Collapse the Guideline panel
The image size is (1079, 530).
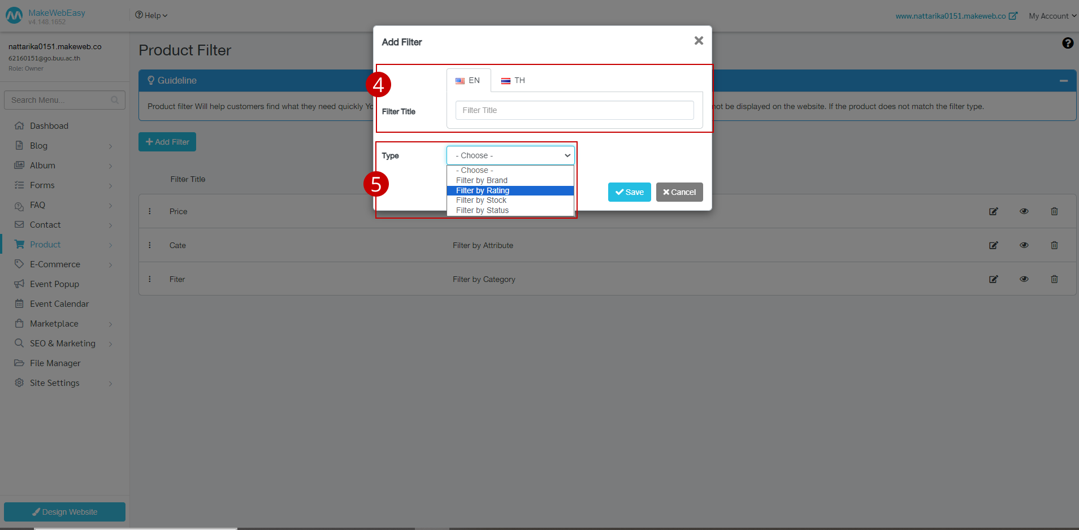pos(1064,80)
